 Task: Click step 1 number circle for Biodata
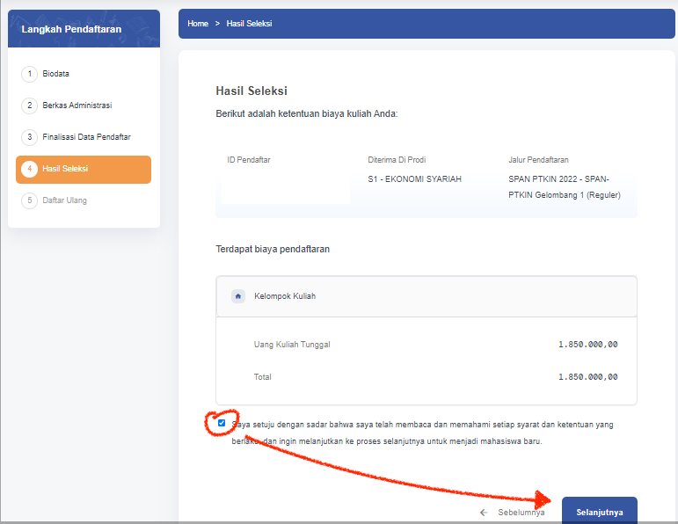pos(29,74)
